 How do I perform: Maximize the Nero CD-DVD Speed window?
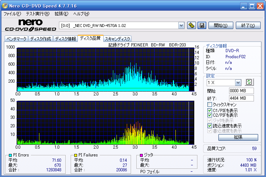click(x=252, y=6)
